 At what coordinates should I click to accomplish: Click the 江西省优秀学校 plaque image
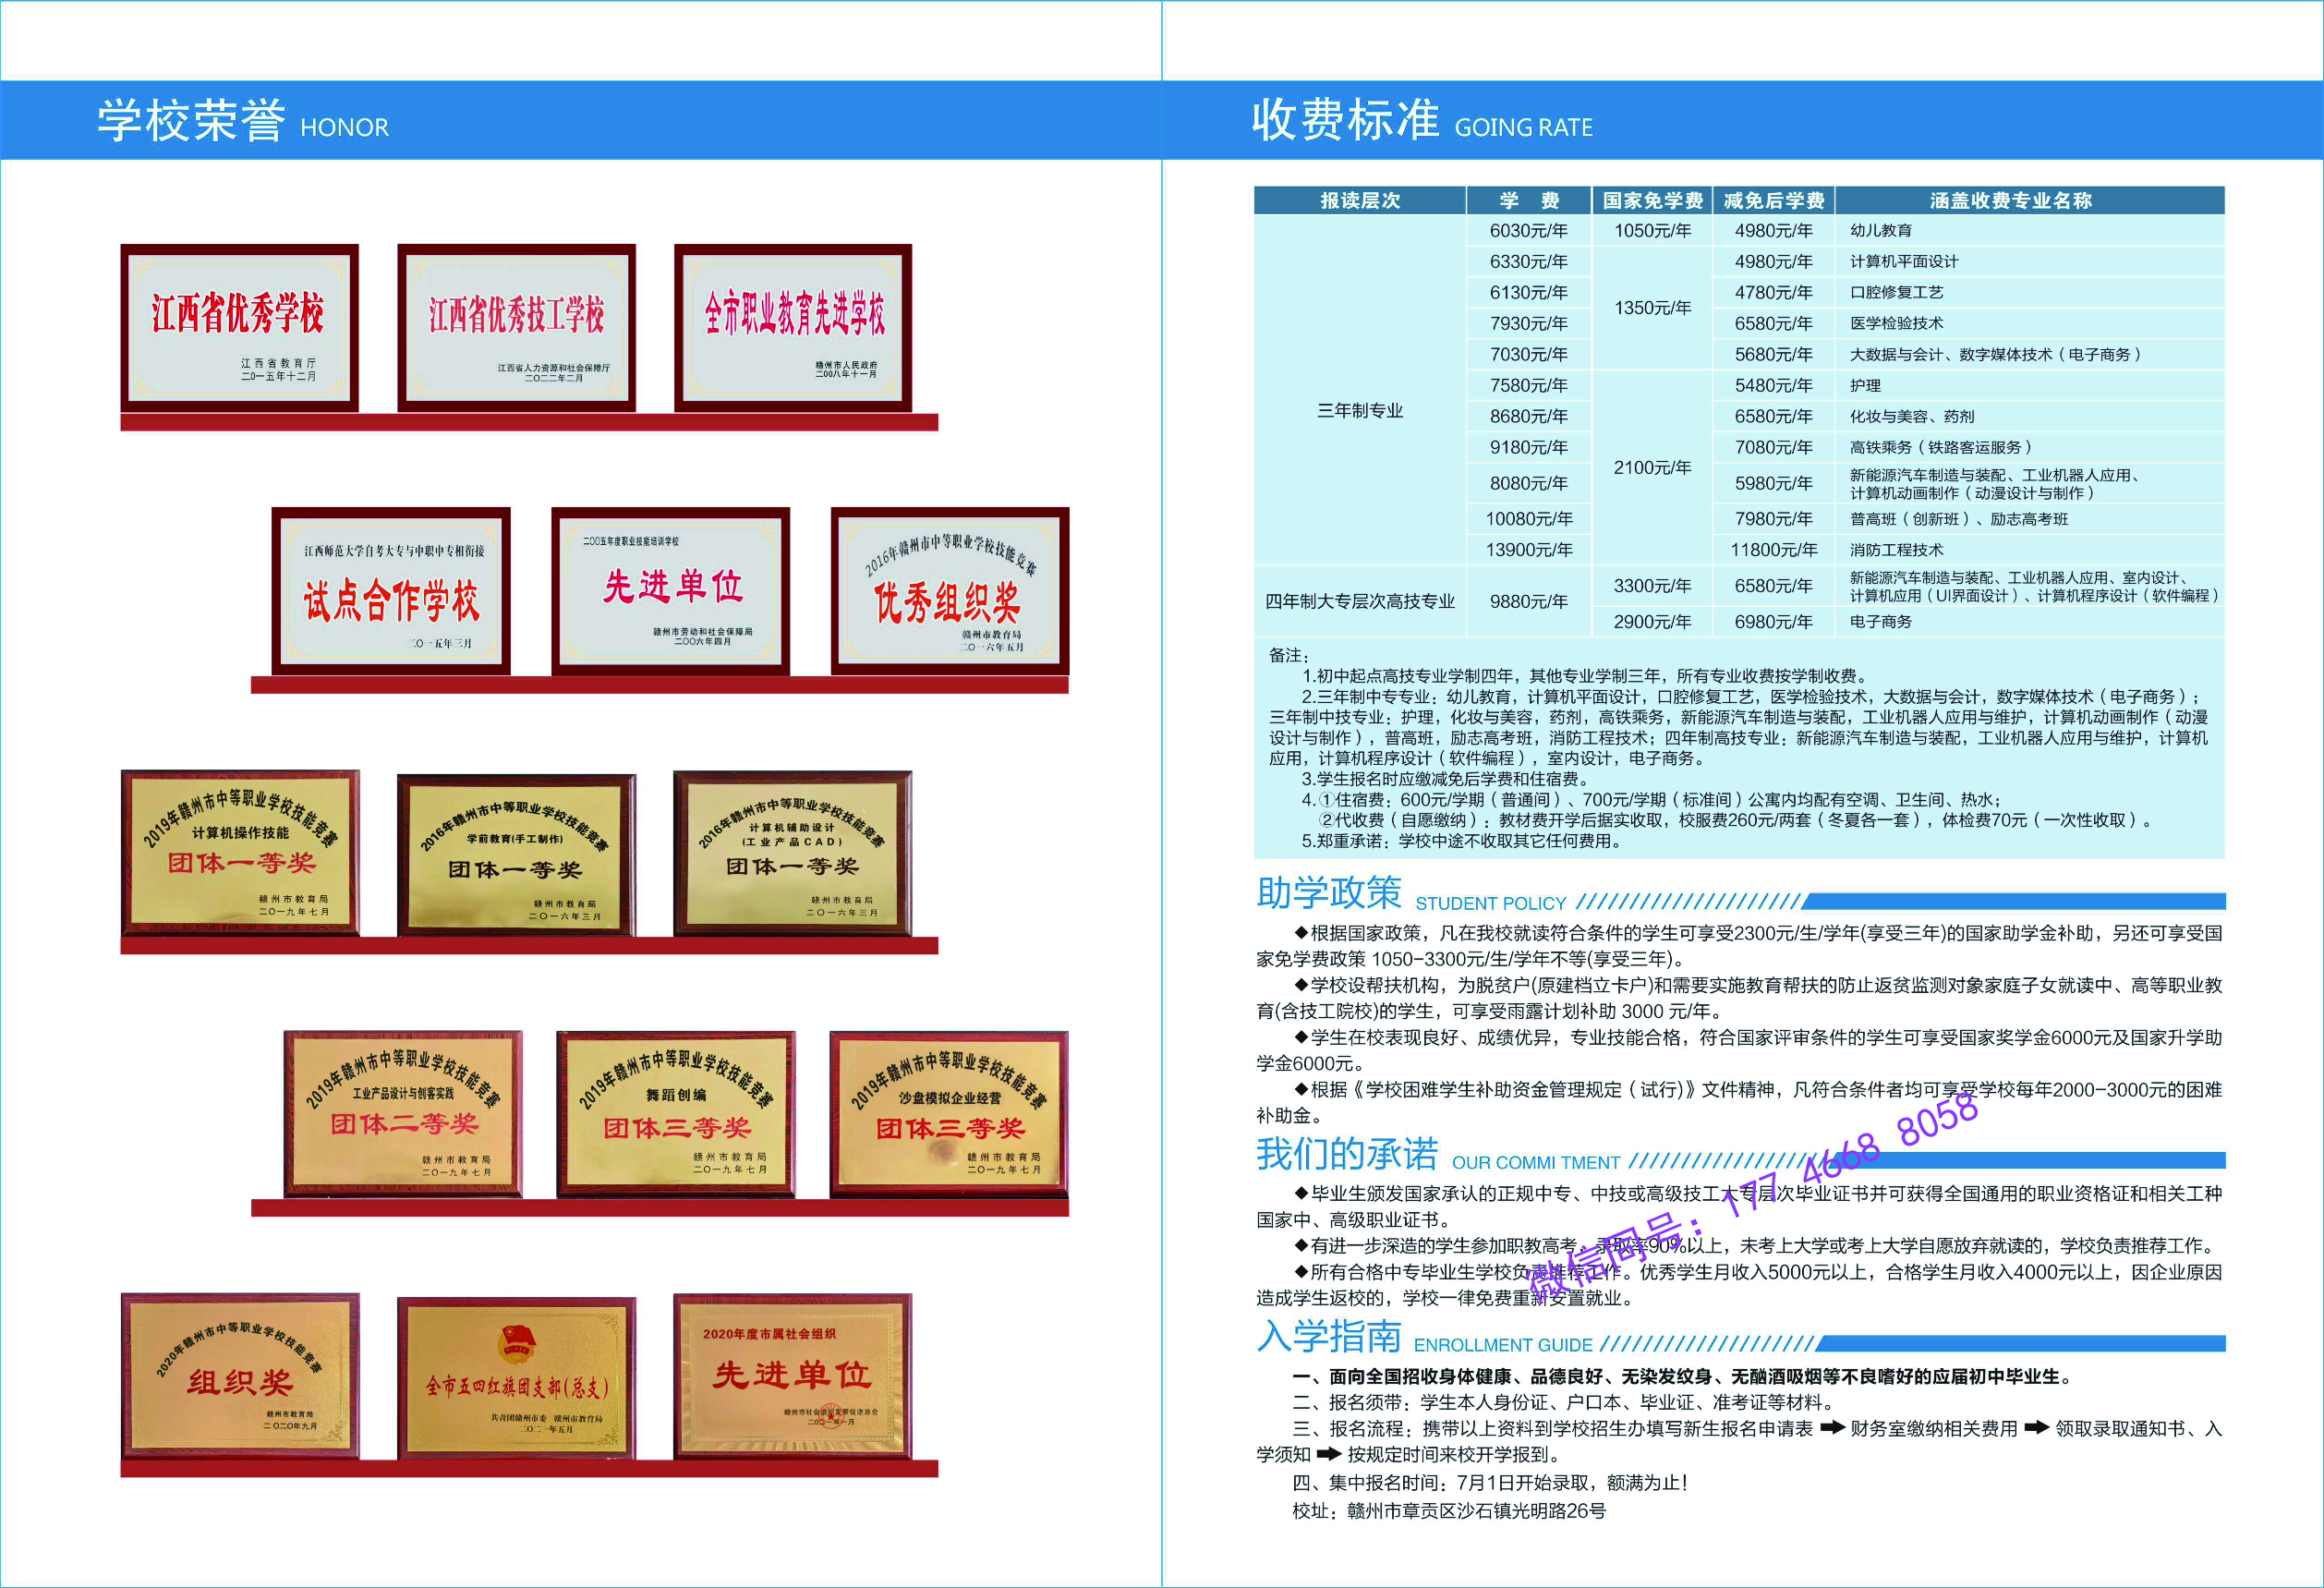(x=239, y=327)
